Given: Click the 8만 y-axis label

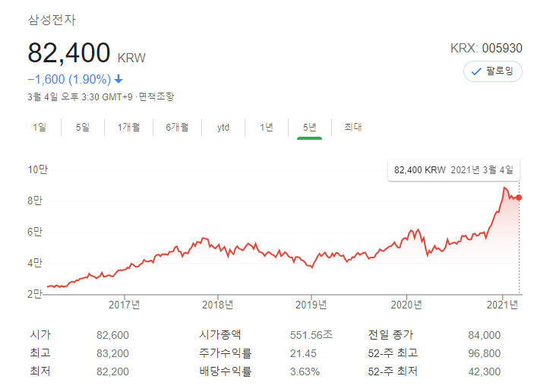Looking at the screenshot, I should (35, 201).
